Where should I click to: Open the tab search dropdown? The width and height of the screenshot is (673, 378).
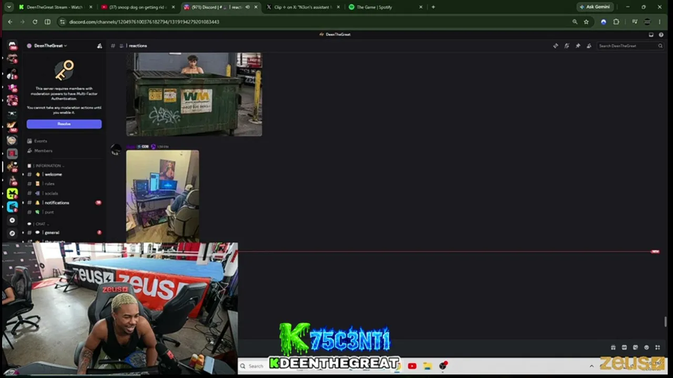(x=8, y=7)
